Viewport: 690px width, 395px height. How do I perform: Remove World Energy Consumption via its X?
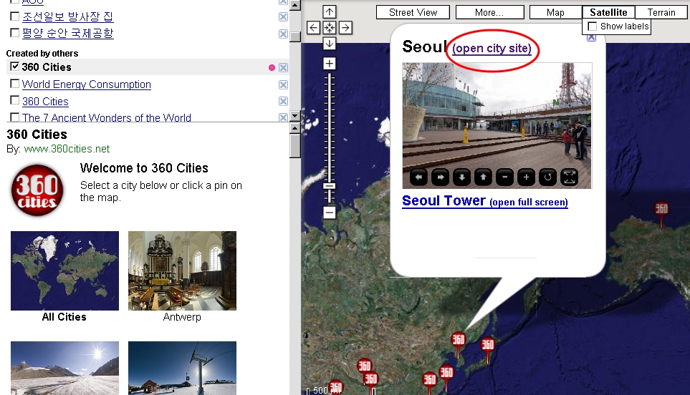coord(284,85)
